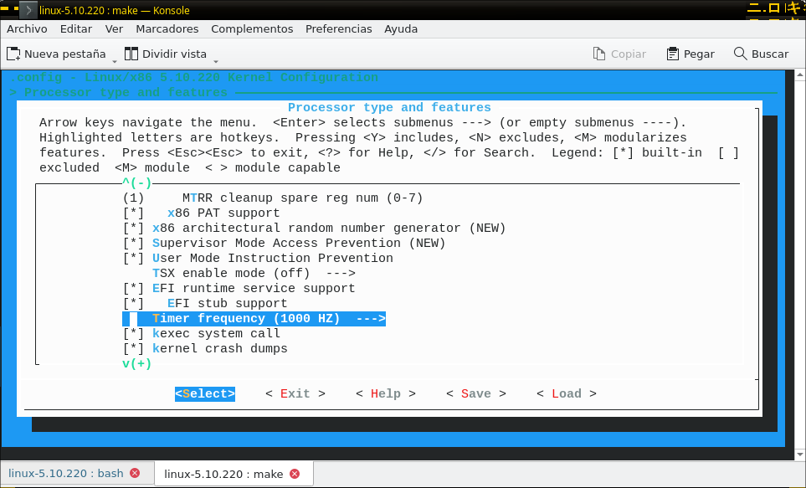Open the Dividir vista dropdown arrow
Image resolution: width=806 pixels, height=488 pixels.
click(x=216, y=62)
